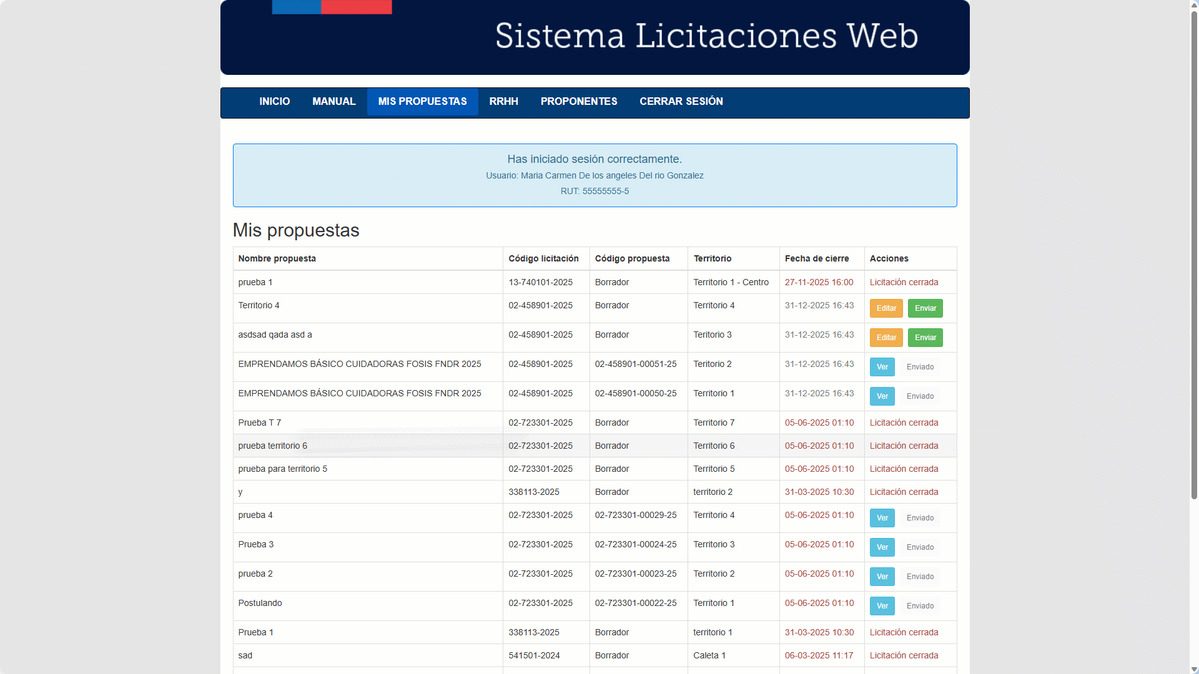Open the RRHH section
The height and width of the screenshot is (674, 1199).
503,101
